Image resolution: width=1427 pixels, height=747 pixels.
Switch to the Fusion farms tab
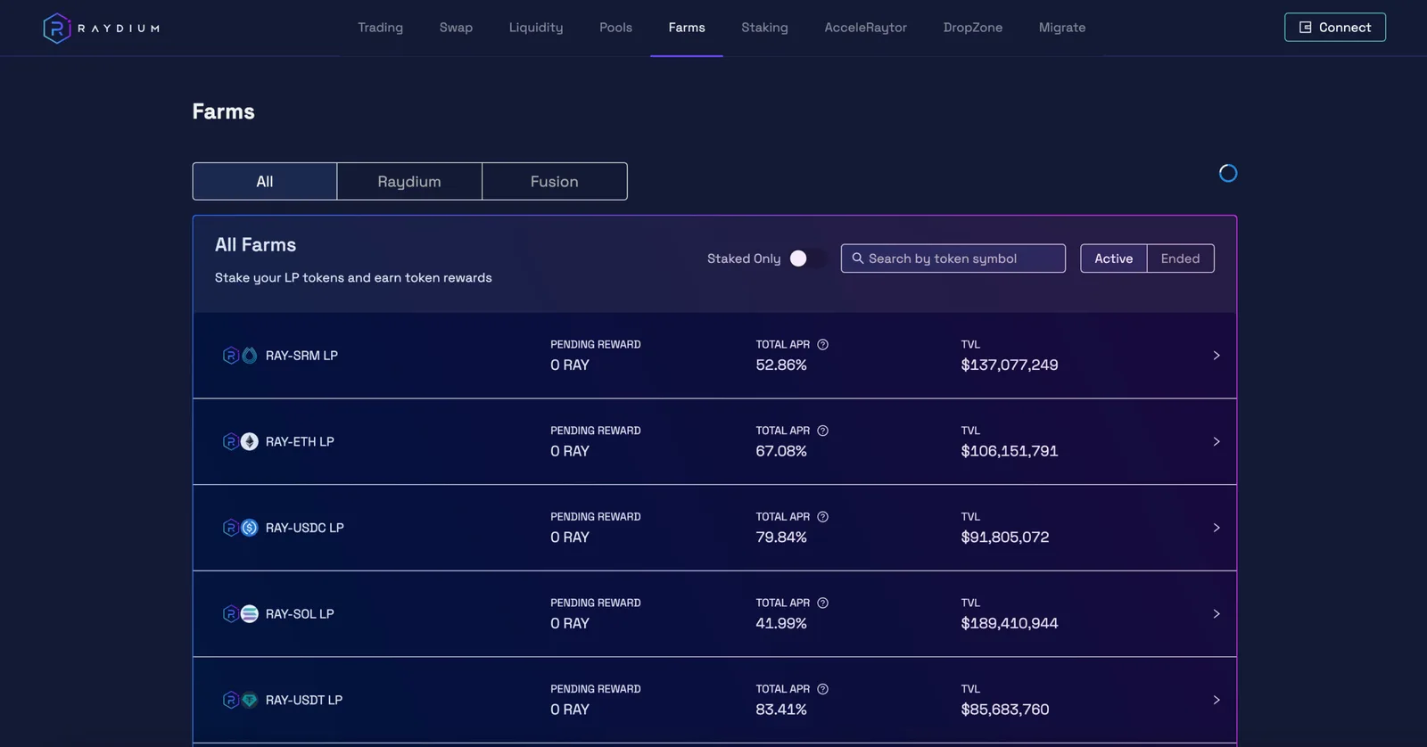(x=555, y=182)
